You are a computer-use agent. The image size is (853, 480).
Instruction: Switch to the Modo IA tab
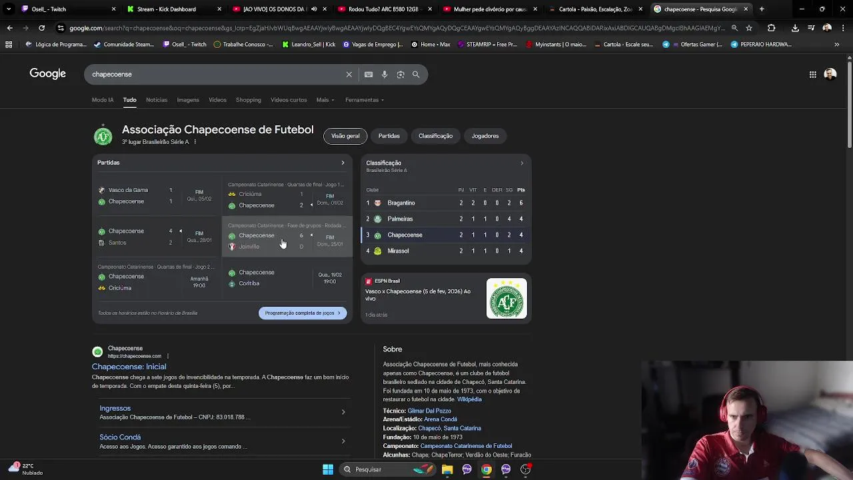[103, 100]
